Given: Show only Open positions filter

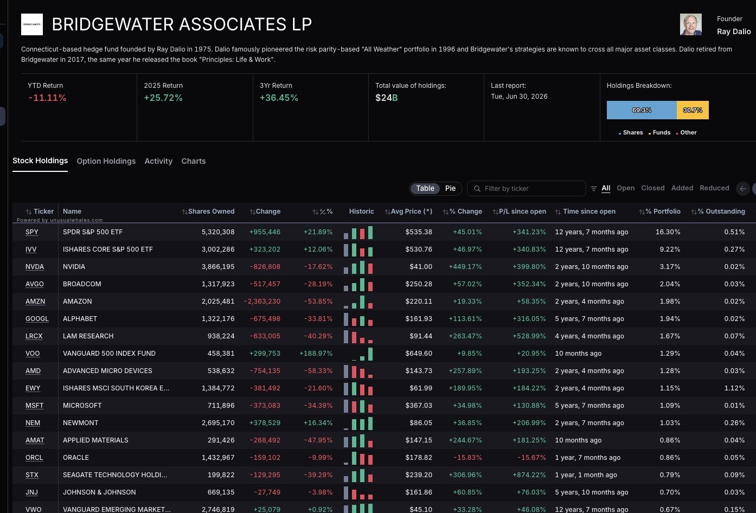Looking at the screenshot, I should 625,188.
